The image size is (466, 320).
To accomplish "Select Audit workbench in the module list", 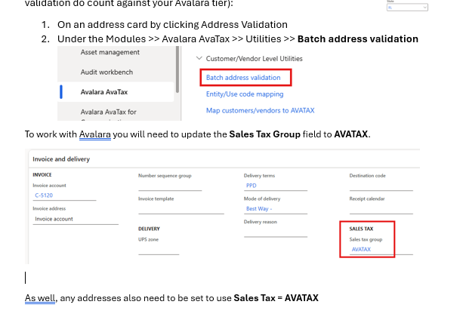I will [106, 72].
